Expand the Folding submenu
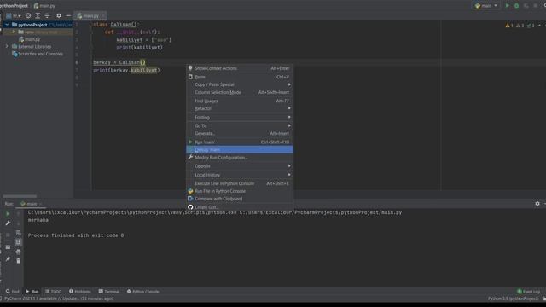Image resolution: width=546 pixels, height=307 pixels. pyautogui.click(x=240, y=118)
